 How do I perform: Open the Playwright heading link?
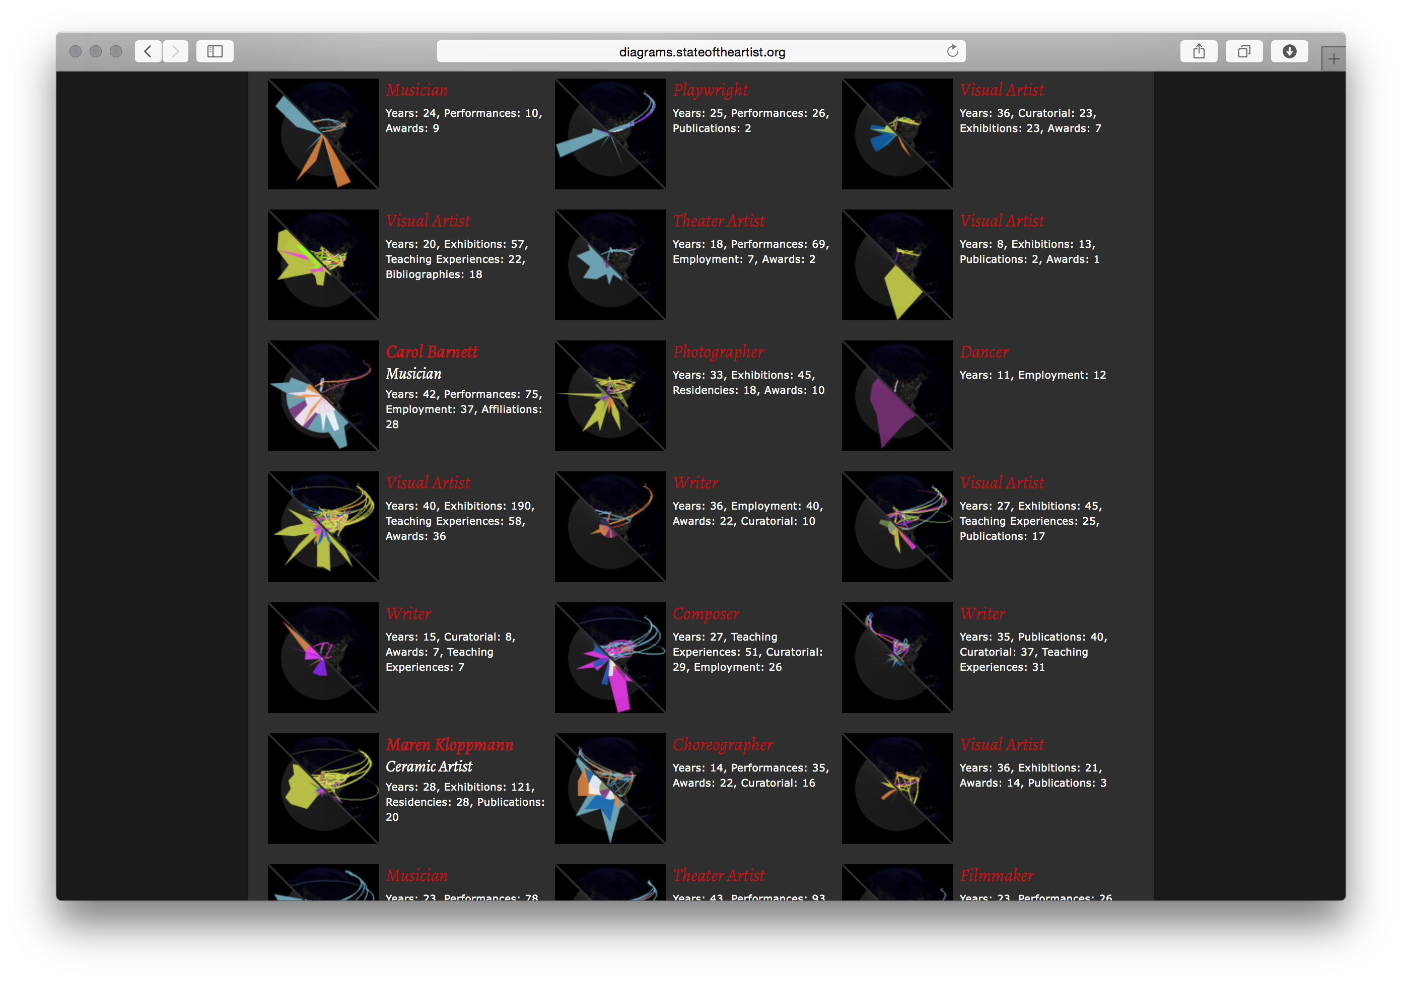click(710, 90)
